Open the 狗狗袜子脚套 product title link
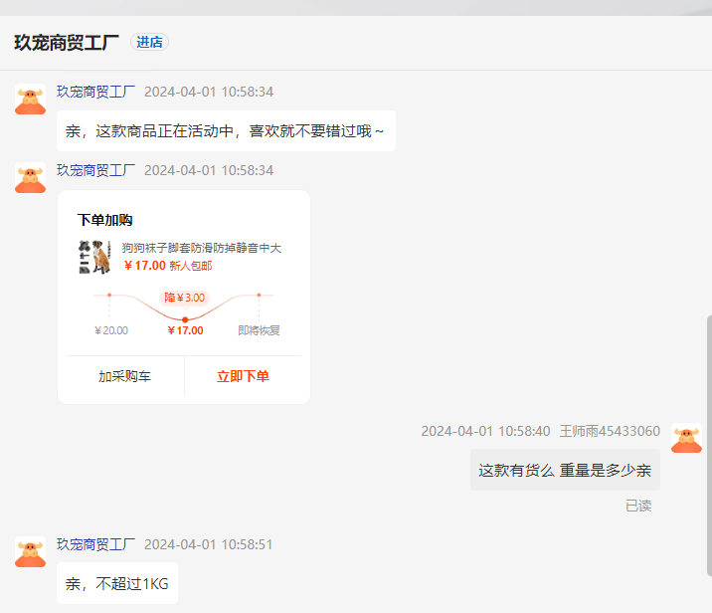Image resolution: width=712 pixels, height=613 pixels. pyautogui.click(x=202, y=248)
